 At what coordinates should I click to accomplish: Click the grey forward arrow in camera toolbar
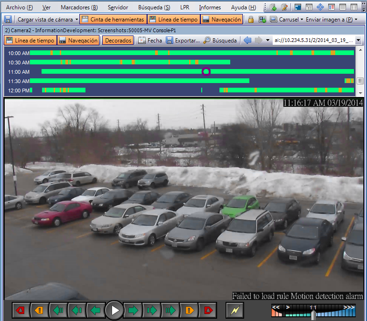tap(258, 40)
